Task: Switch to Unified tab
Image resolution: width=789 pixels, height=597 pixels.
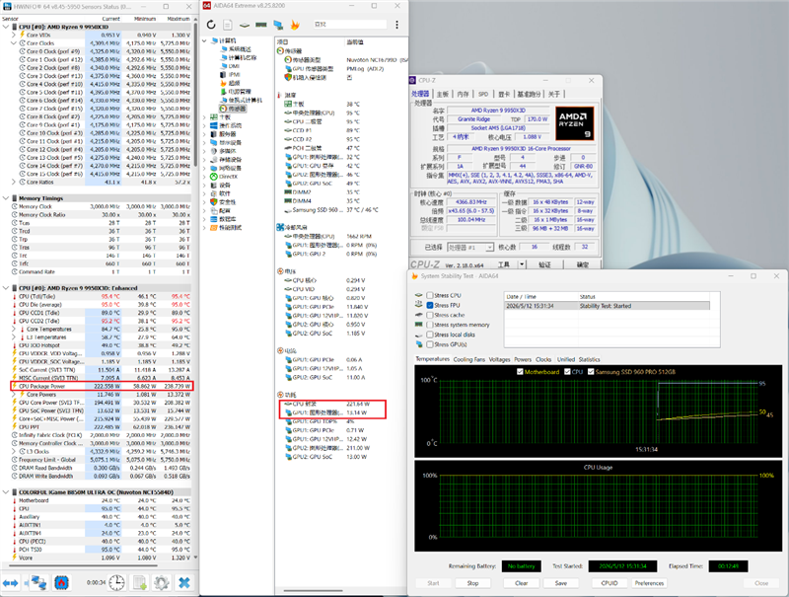Action: pos(565,359)
